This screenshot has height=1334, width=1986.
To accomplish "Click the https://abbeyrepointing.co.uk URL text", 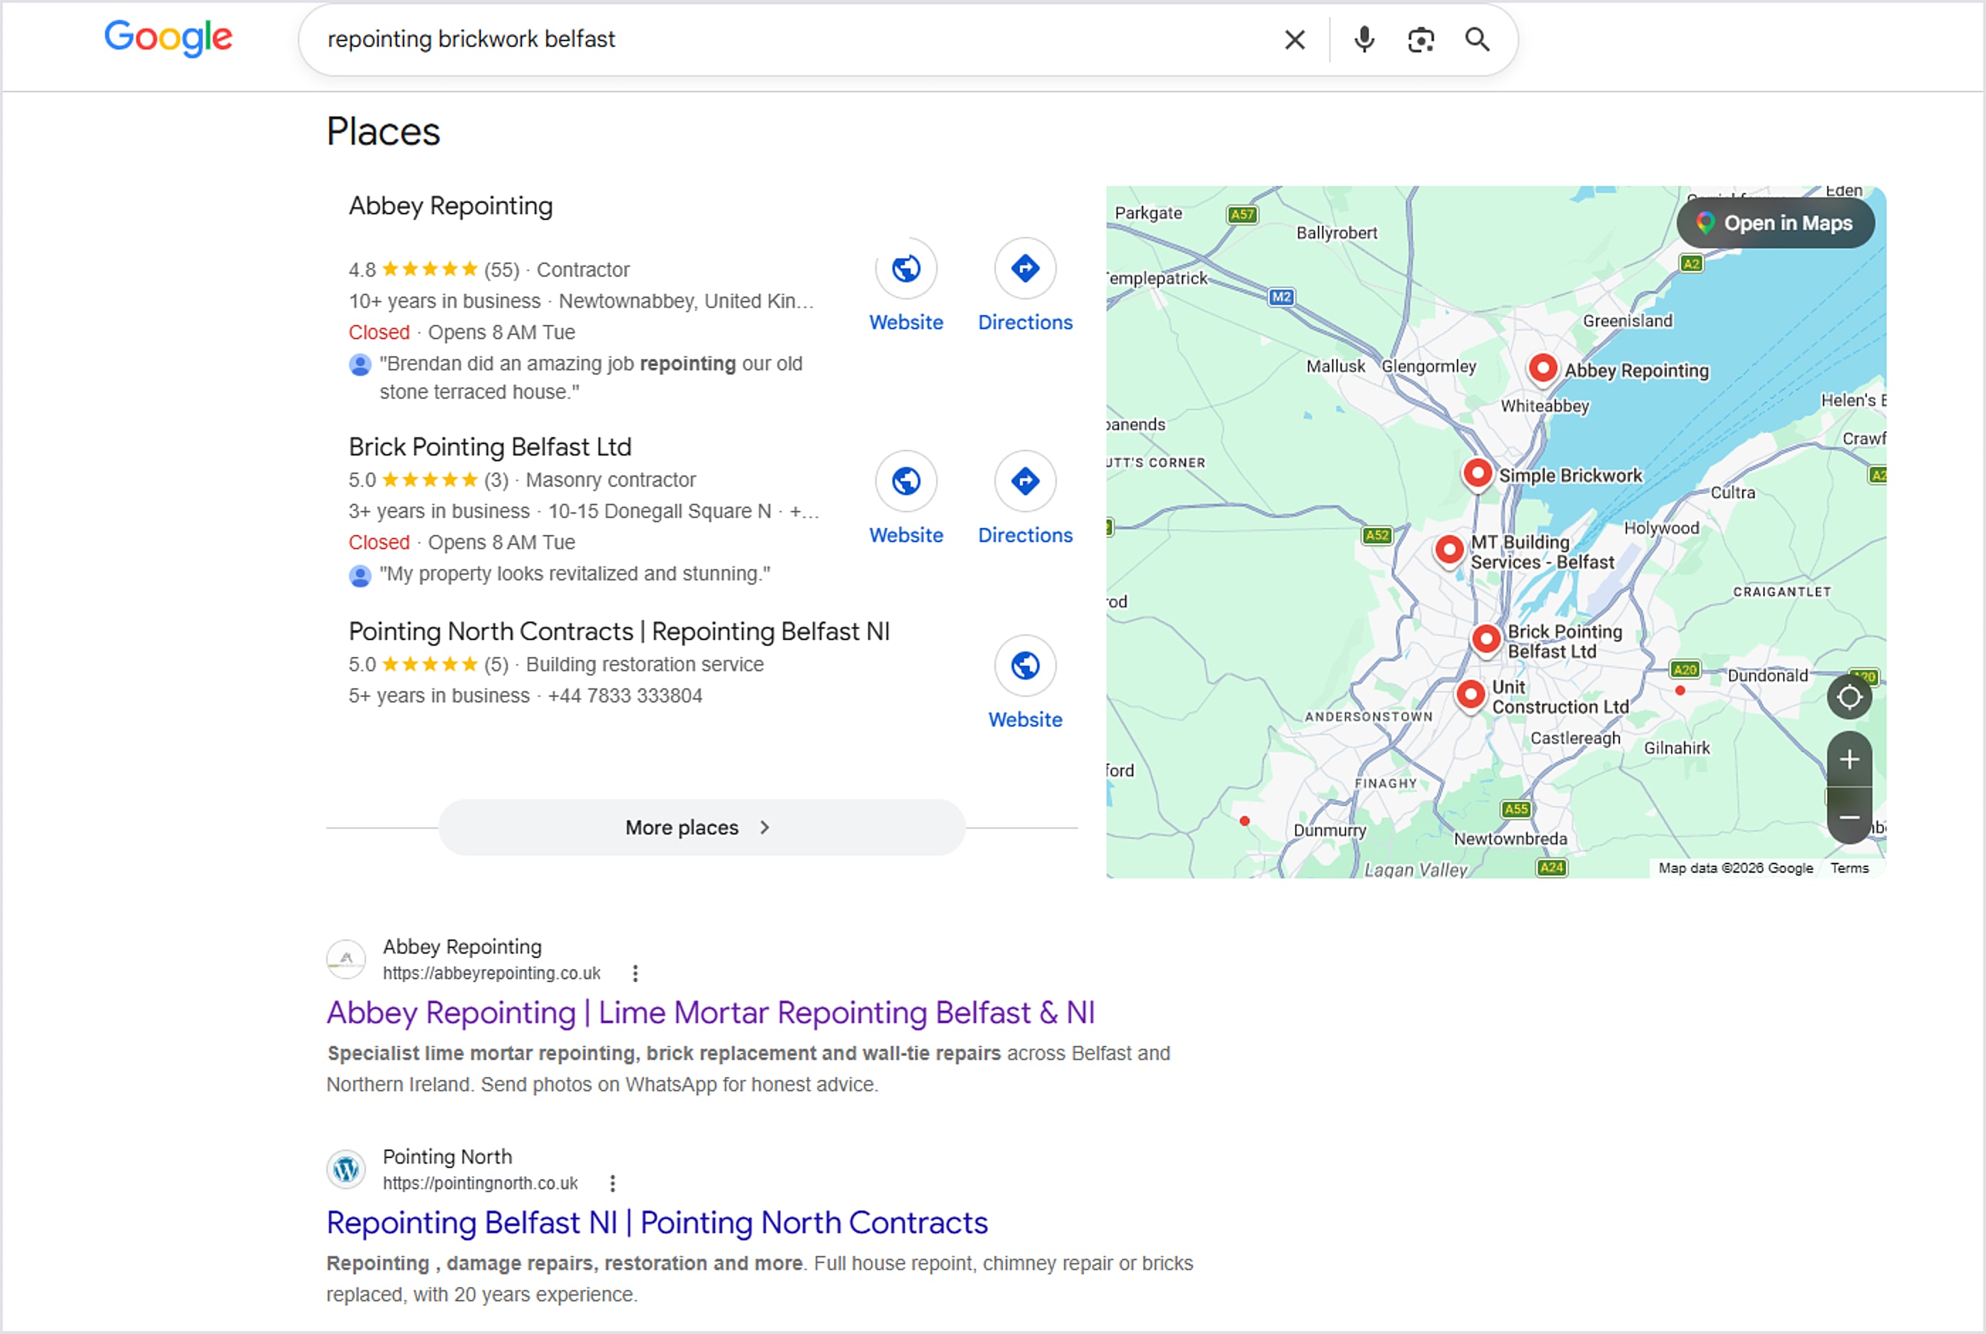I will 492,974.
